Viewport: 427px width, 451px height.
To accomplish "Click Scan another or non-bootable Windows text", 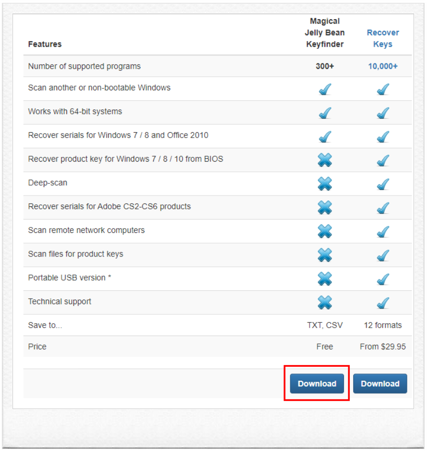I will [x=99, y=88].
